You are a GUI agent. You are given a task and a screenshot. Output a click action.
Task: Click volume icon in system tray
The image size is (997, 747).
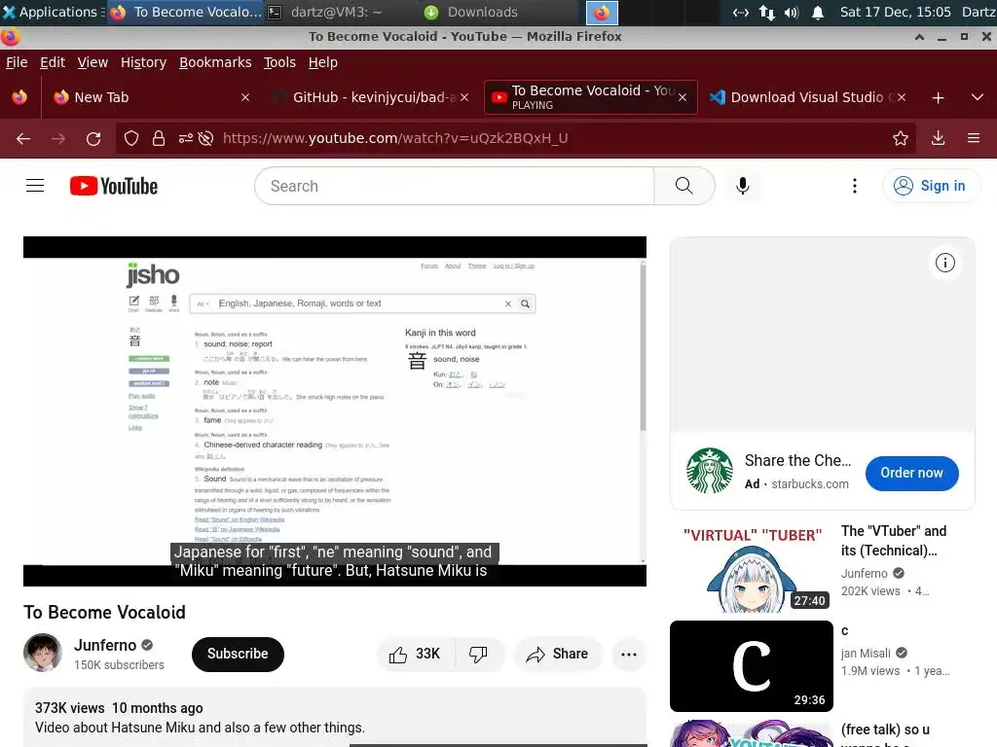coord(791,13)
